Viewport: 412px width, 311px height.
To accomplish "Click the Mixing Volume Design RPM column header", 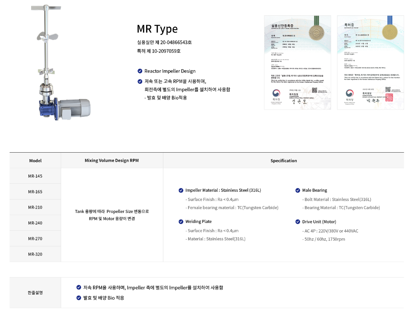I will click(x=112, y=160).
